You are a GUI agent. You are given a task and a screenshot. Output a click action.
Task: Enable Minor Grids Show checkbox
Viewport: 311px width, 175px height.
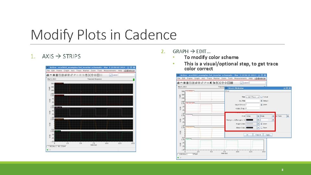(262, 128)
